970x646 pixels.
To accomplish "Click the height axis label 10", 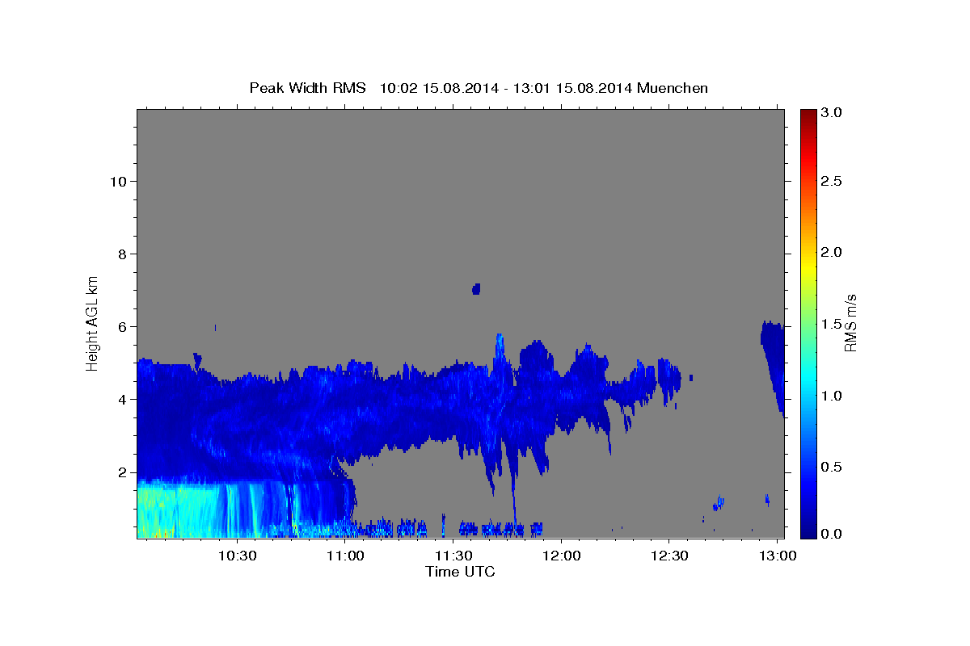I will pos(119,182).
